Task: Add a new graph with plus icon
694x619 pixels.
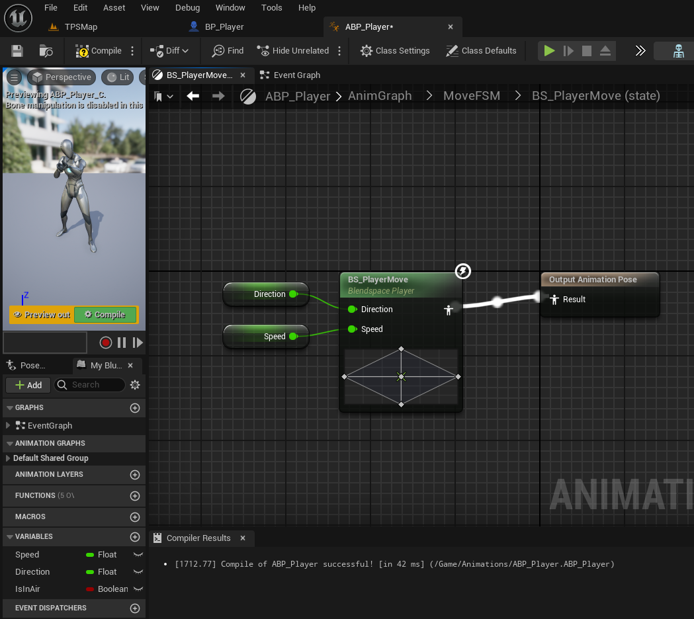Action: coord(135,408)
